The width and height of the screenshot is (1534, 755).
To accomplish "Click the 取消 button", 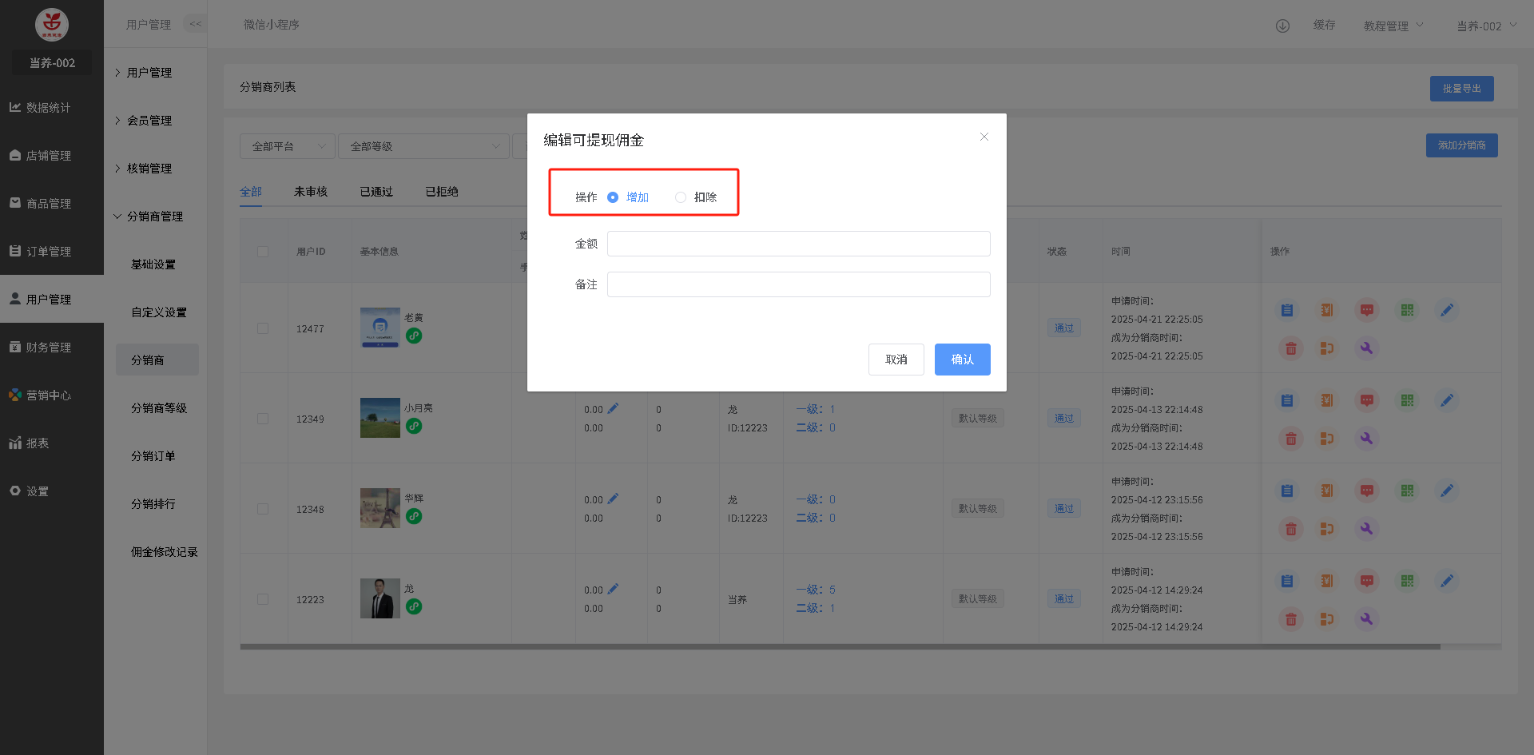I will (x=896, y=360).
